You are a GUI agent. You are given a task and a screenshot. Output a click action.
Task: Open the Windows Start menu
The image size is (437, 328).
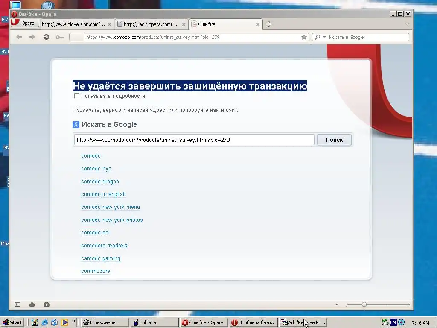point(12,322)
